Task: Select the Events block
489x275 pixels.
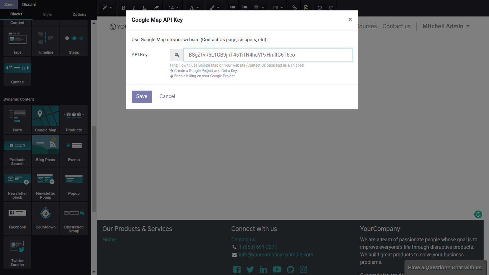Action: click(74, 151)
